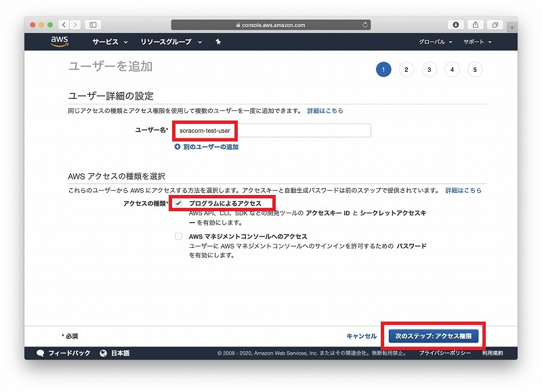Go forward with Safari forward arrow
The height and width of the screenshot is (392, 542).
pos(75,24)
